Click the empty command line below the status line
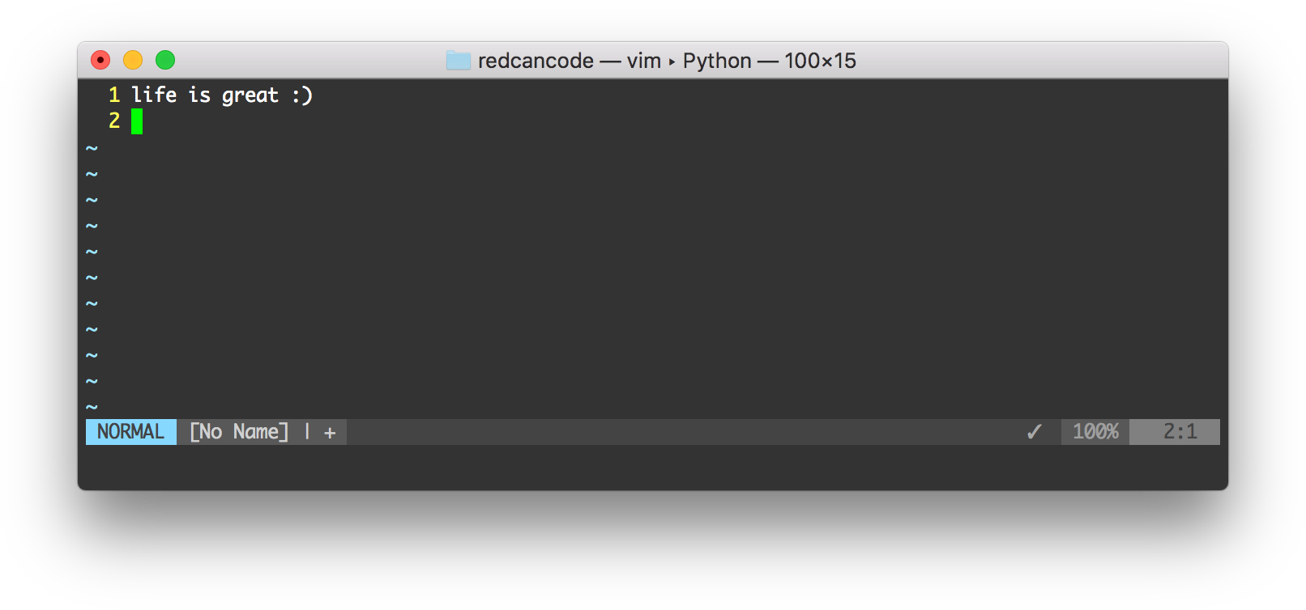 653,458
